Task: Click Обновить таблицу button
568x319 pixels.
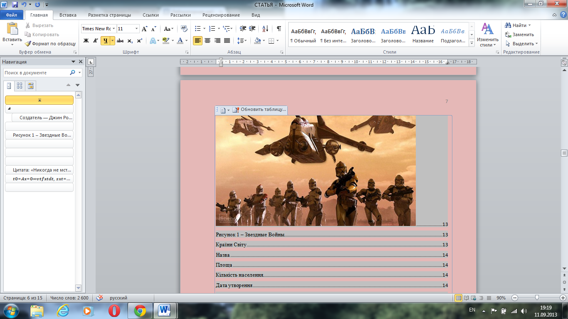Action: click(259, 110)
